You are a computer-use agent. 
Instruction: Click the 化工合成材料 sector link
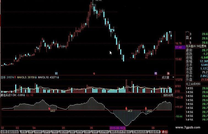pos(193,84)
